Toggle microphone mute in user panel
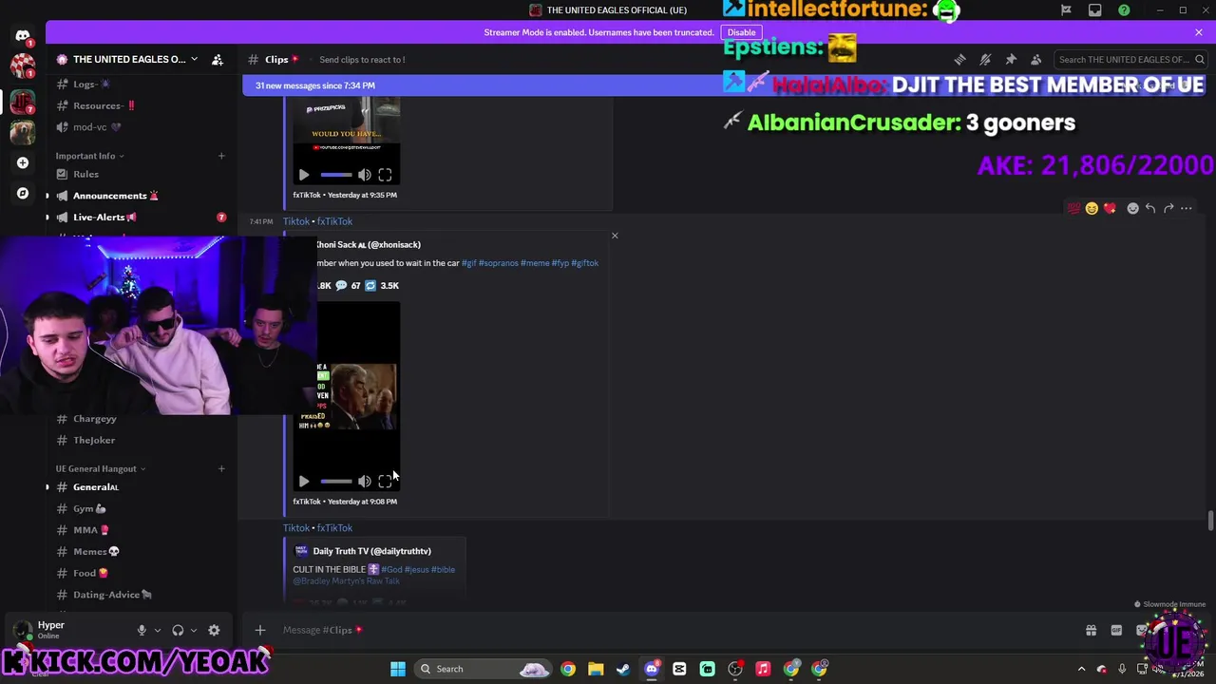The image size is (1216, 684). coord(142,630)
